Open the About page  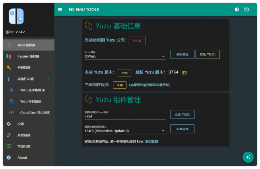29,158
